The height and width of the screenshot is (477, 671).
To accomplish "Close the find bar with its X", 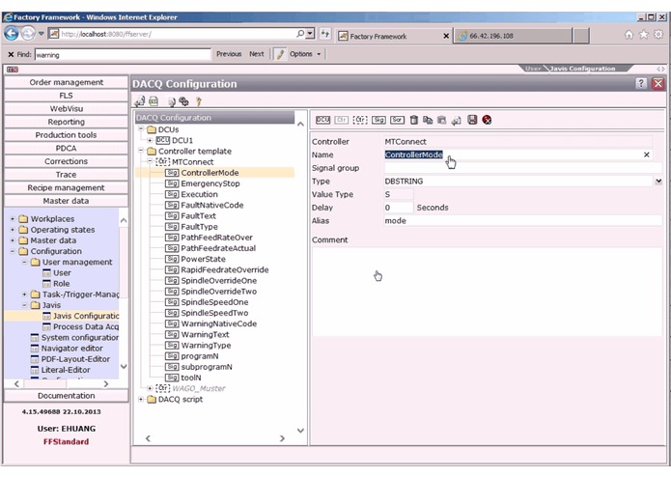I will [x=11, y=54].
